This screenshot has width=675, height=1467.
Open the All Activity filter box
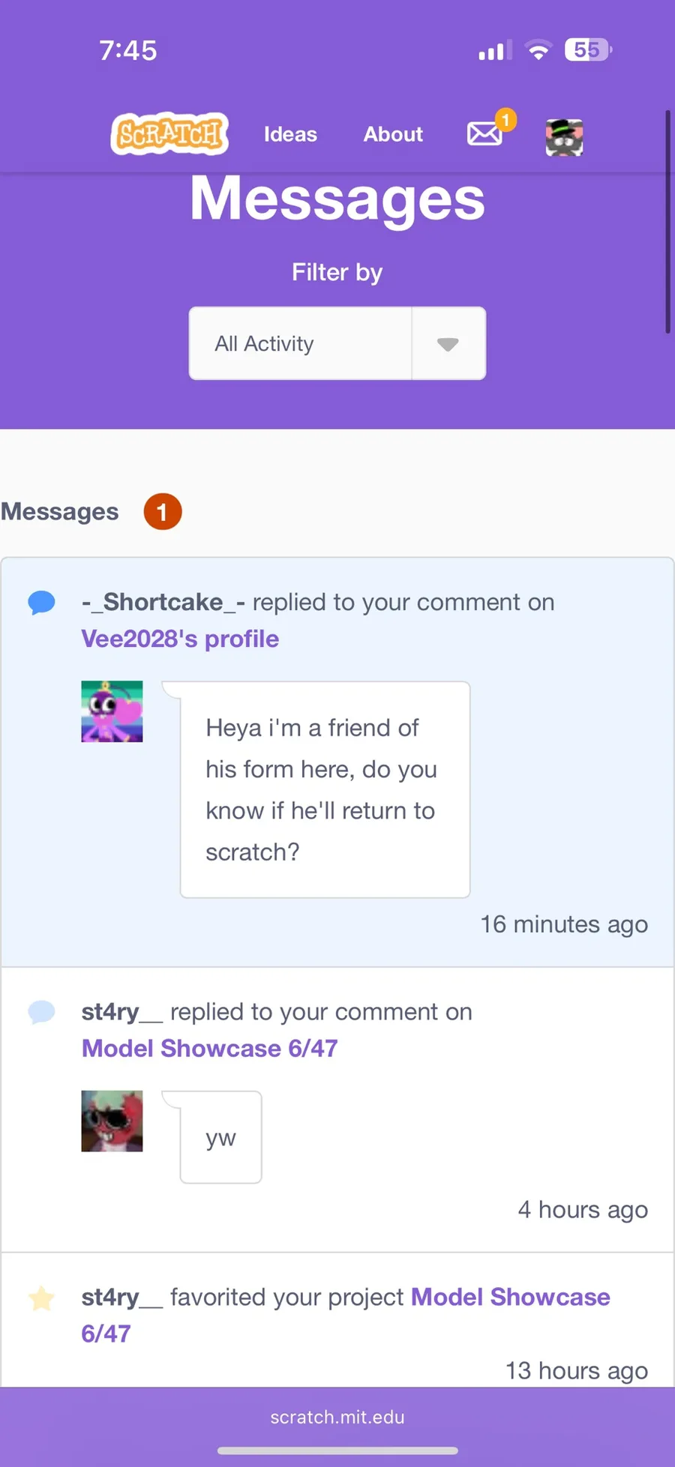[337, 344]
